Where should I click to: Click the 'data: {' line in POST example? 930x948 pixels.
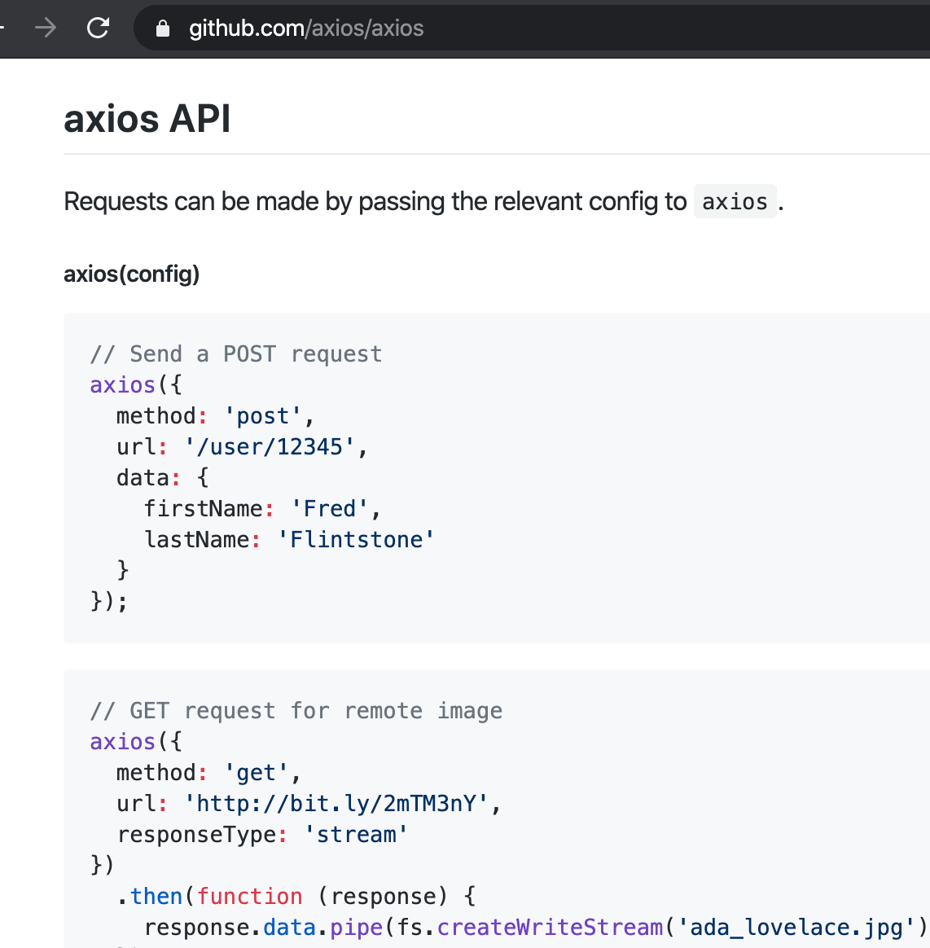point(163,477)
